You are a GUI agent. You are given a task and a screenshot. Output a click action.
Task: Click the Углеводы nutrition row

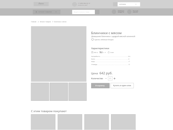point(111,64)
